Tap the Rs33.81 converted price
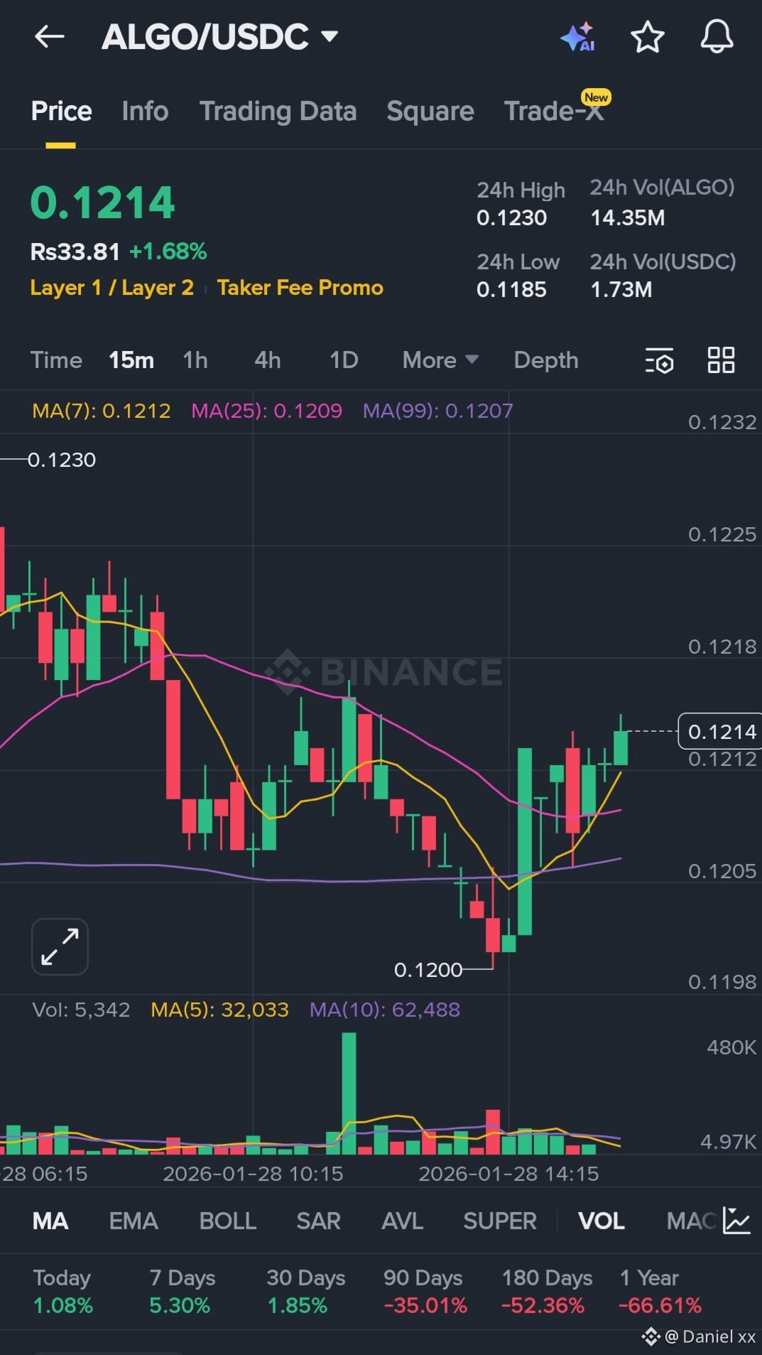 pos(75,252)
